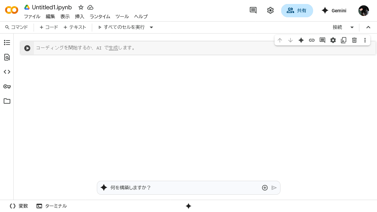Open the secrets key icon in sidebar
377x212 pixels.
(7, 86)
